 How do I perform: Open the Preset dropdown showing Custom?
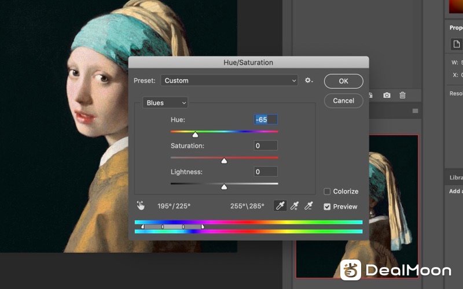229,80
